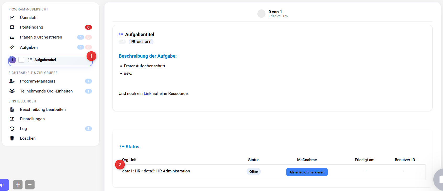Follow the Link to the resource

[147, 94]
